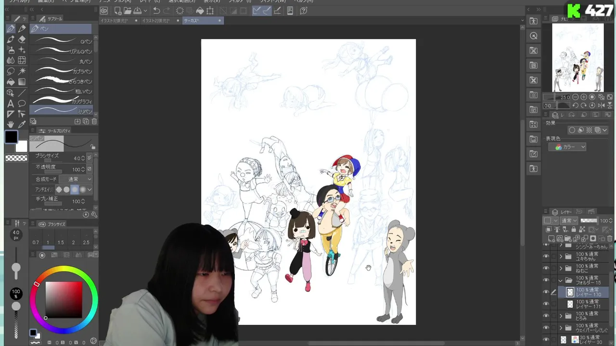Hide the ウェイパー folder layer
This screenshot has height=346, width=616.
[x=546, y=328]
